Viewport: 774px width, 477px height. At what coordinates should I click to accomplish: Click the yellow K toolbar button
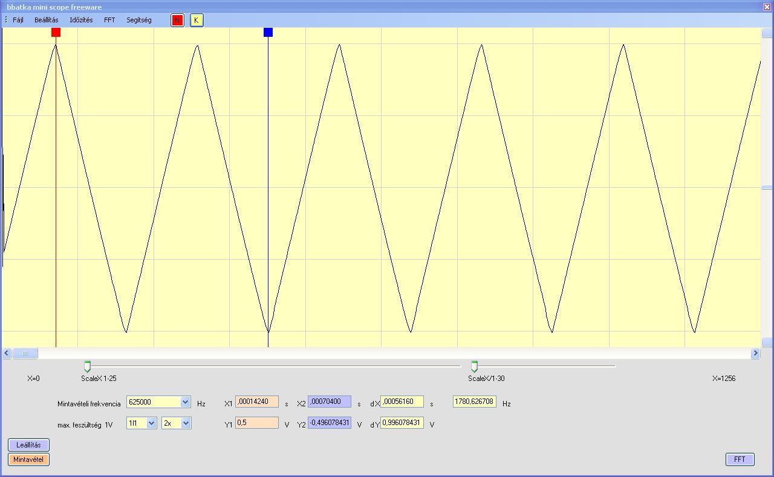click(196, 20)
